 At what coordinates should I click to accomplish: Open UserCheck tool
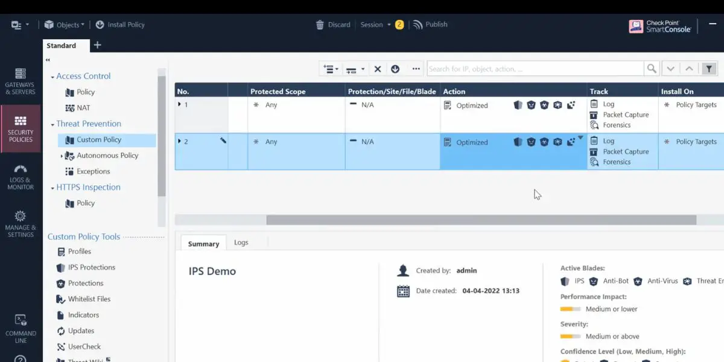click(x=78, y=346)
